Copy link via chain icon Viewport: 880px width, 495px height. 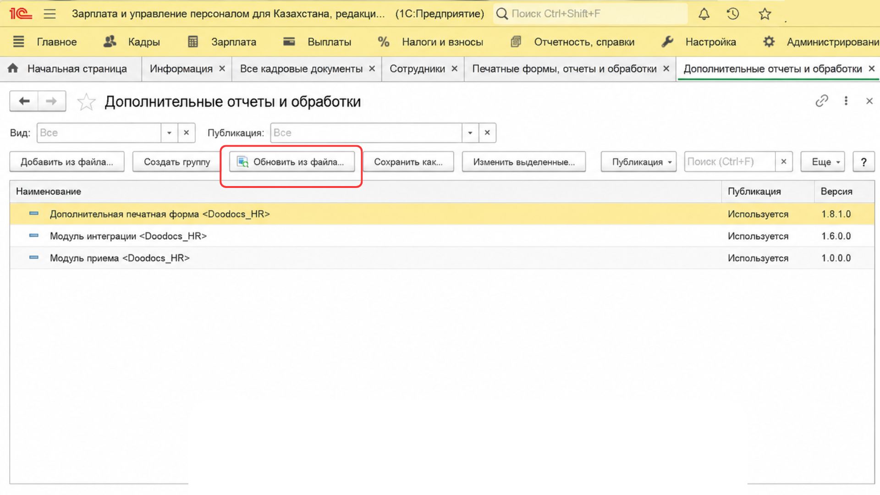click(x=822, y=101)
